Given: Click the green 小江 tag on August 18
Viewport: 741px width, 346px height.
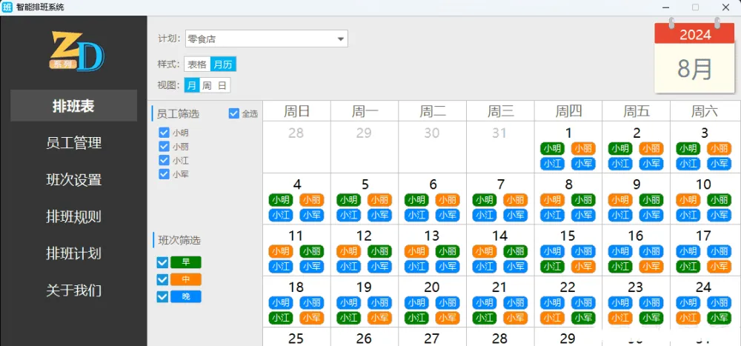Looking at the screenshot, I should point(280,318).
